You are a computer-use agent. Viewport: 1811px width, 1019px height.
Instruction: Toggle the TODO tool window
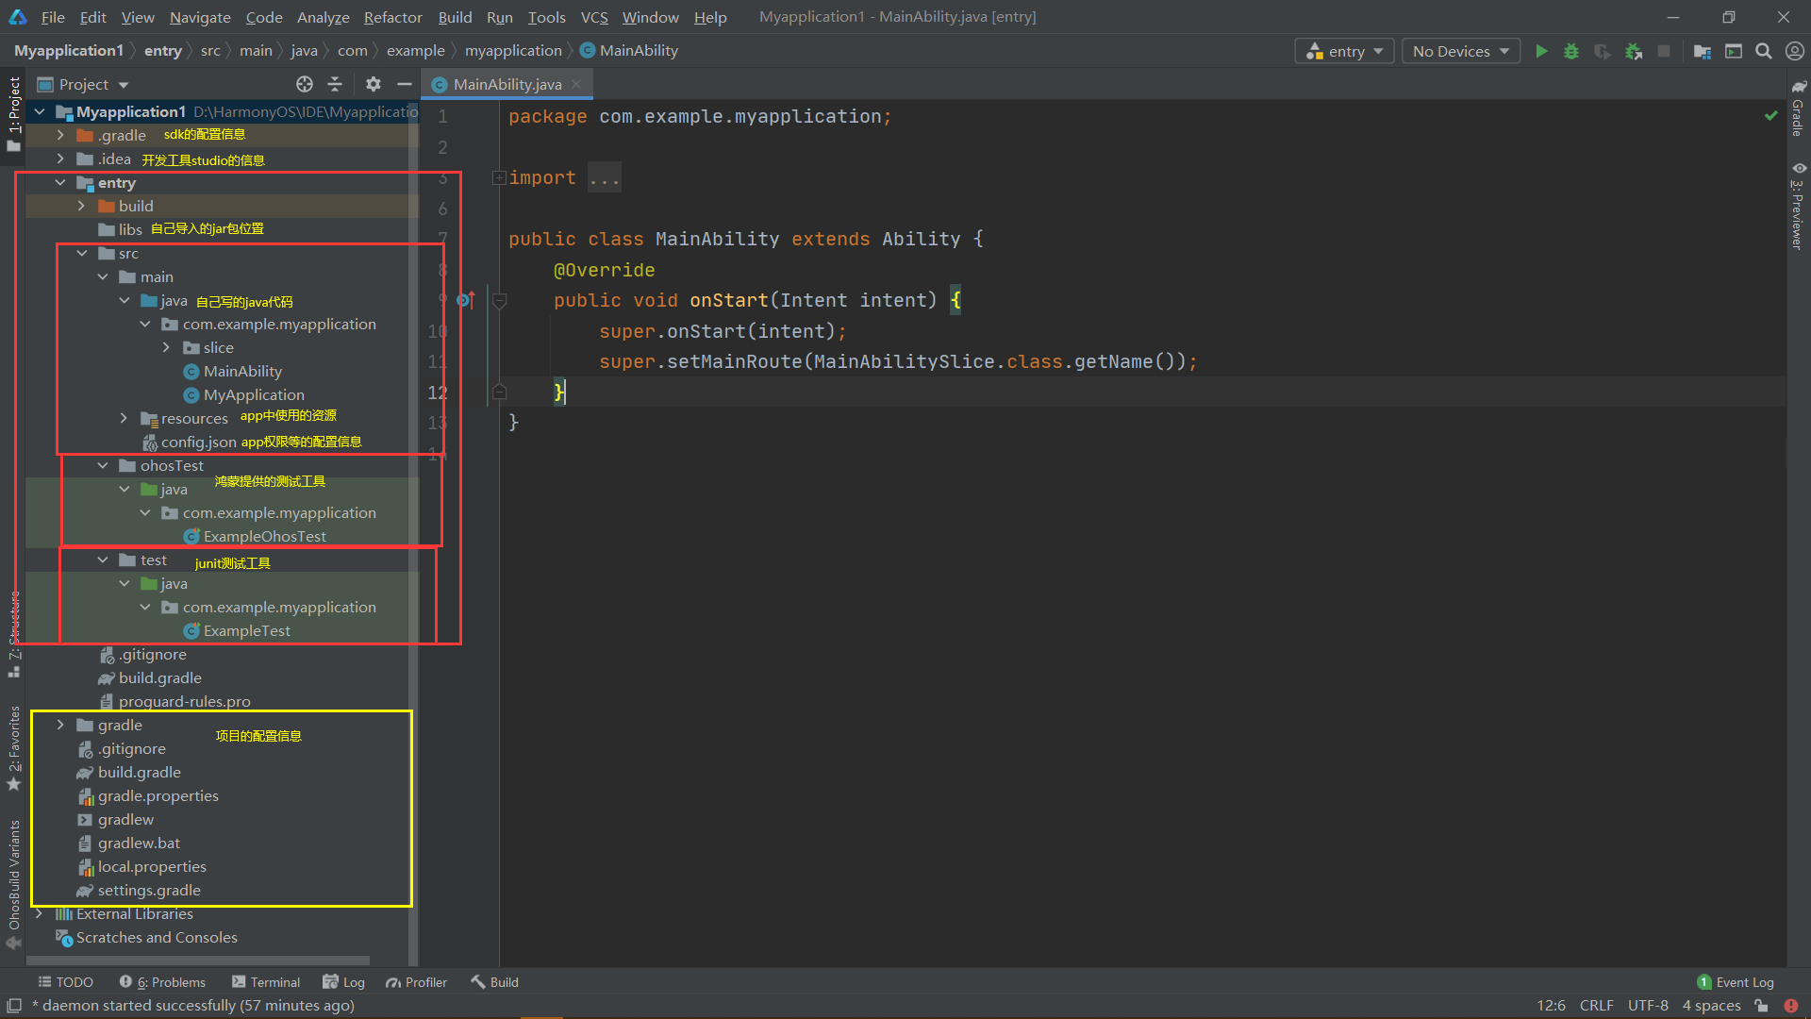tap(65, 982)
